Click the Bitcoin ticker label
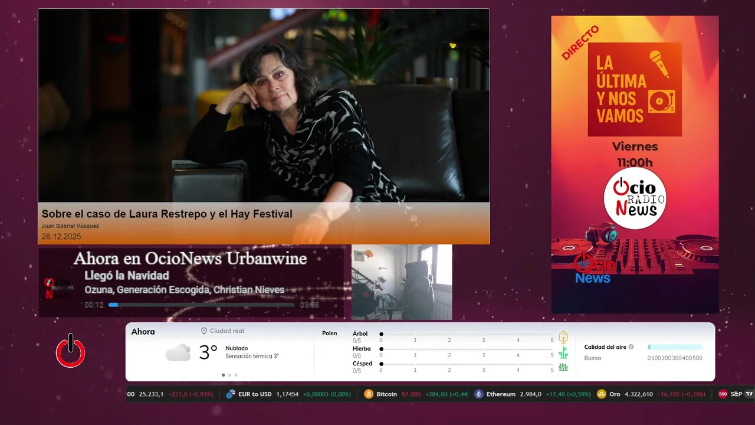Screen dimensions: 755x425 388,394
